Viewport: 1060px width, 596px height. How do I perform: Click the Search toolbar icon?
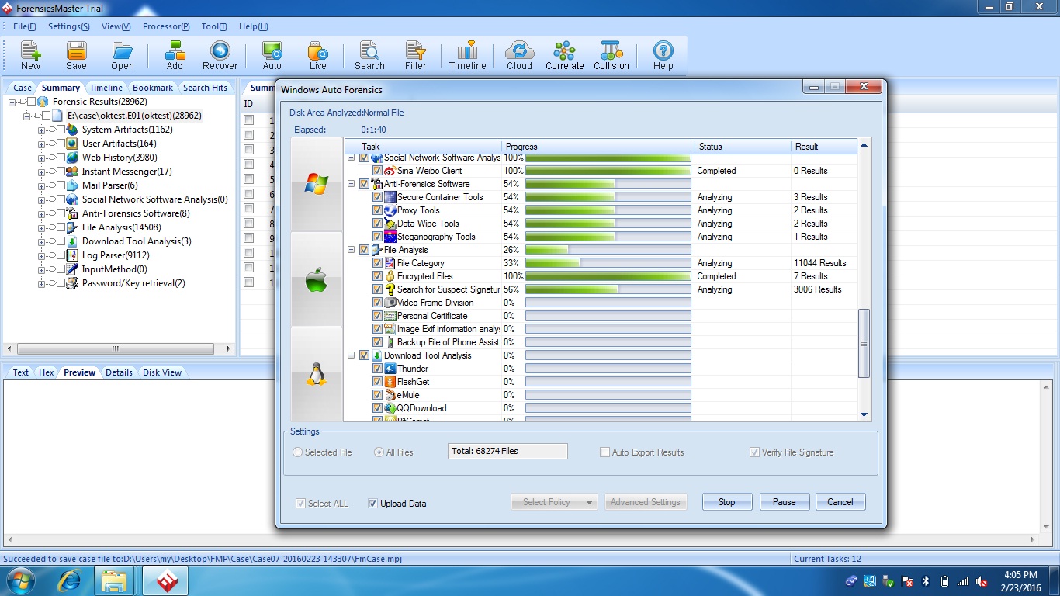pos(369,51)
